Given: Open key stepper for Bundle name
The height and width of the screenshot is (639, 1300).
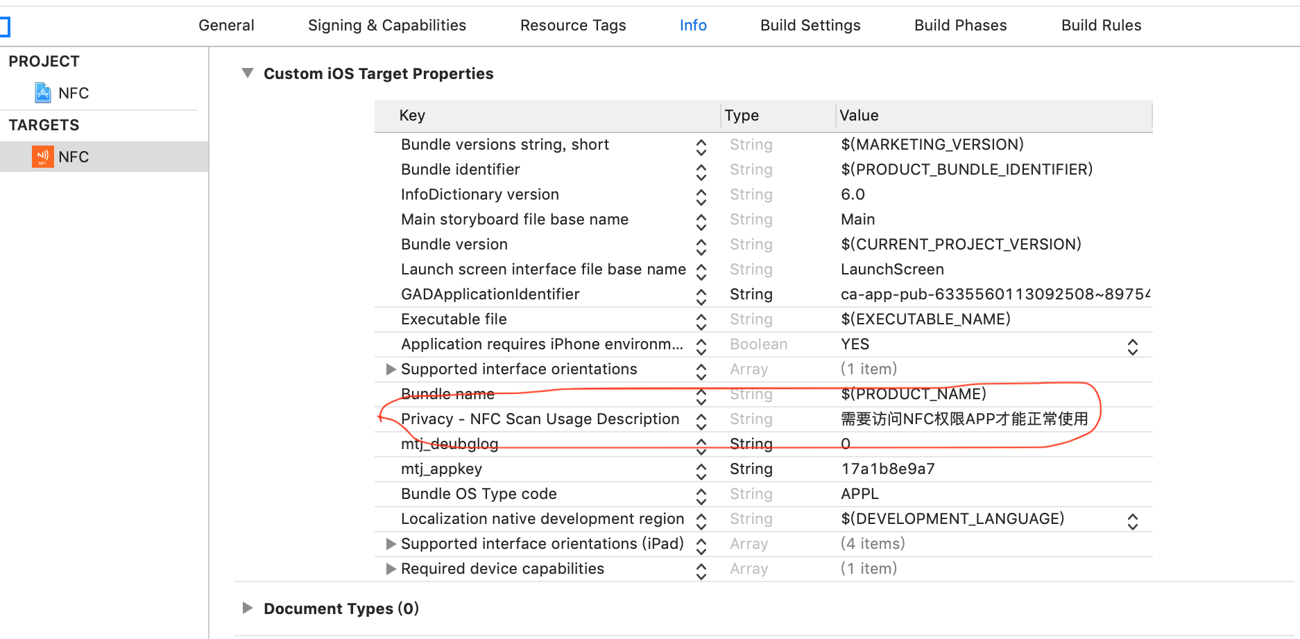Looking at the screenshot, I should pos(701,396).
